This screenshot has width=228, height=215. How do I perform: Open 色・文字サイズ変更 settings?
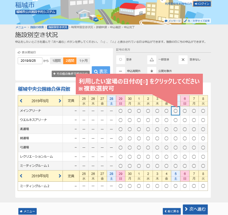pyautogui.click(x=197, y=21)
